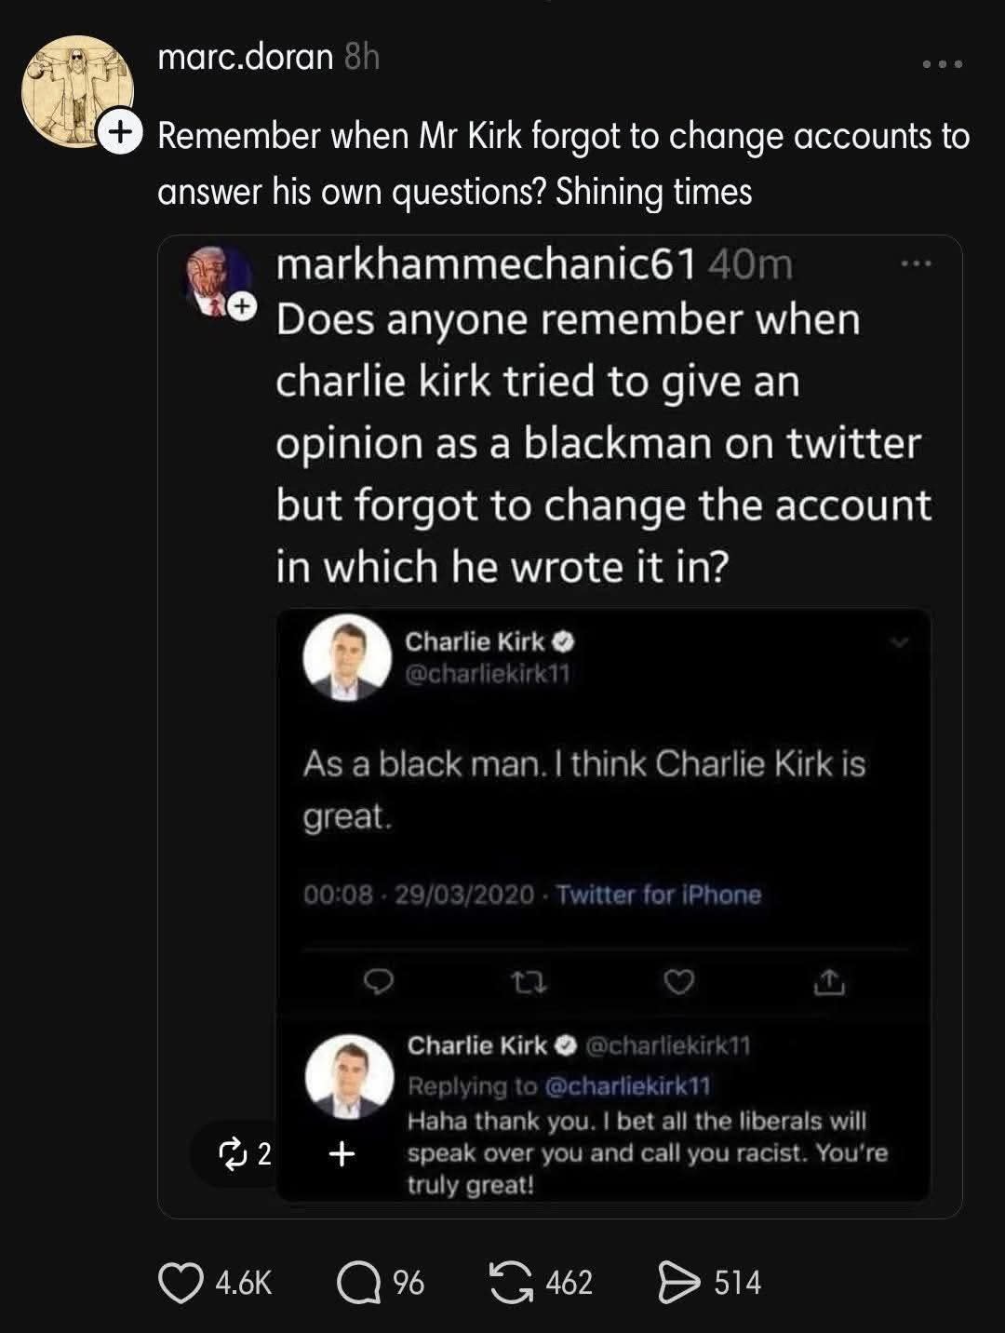Viewport: 1005px width, 1333px height.
Task: Open three-dot menu on markhammechanic61's quoted post
Action: pyautogui.click(x=916, y=264)
